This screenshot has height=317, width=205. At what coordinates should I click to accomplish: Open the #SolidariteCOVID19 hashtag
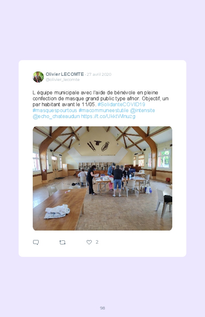pos(121,105)
